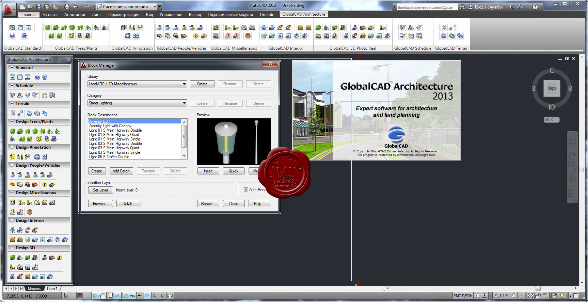Switch to the Аннотации ribbon tab
Screen dimensions: 588x302
(75, 15)
